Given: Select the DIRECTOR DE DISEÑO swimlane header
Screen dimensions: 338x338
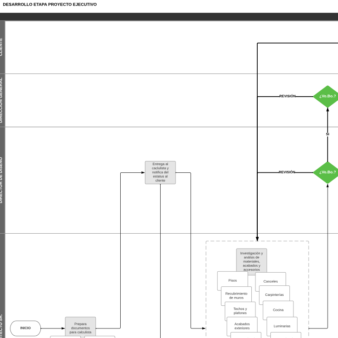Looking at the screenshot, I should coord(2,180).
